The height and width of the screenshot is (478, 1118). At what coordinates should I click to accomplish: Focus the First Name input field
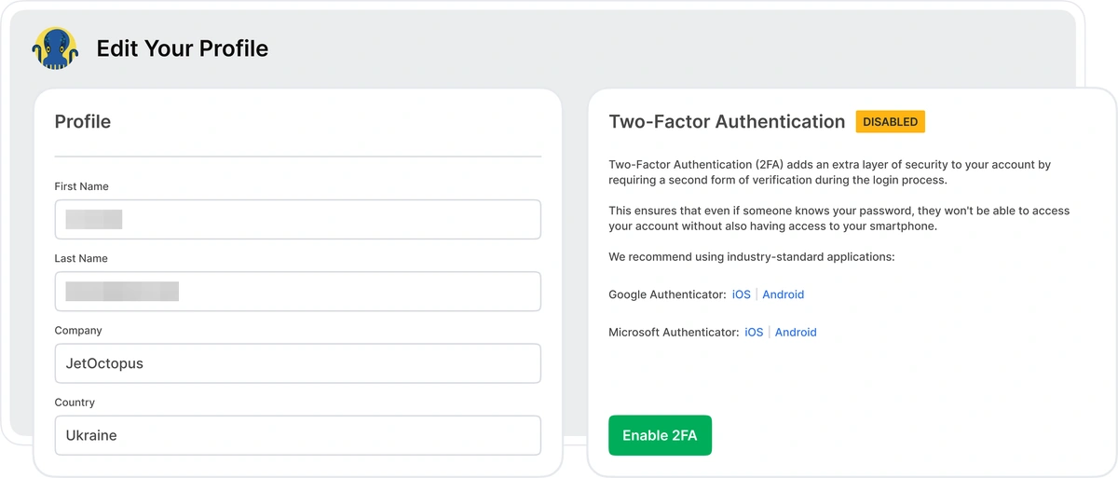[x=297, y=220]
